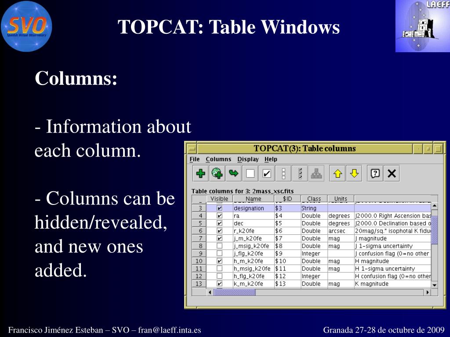Check Visible for j_msig_k20fe column
Image resolution: width=450 pixels, height=337 pixels.
(x=220, y=246)
